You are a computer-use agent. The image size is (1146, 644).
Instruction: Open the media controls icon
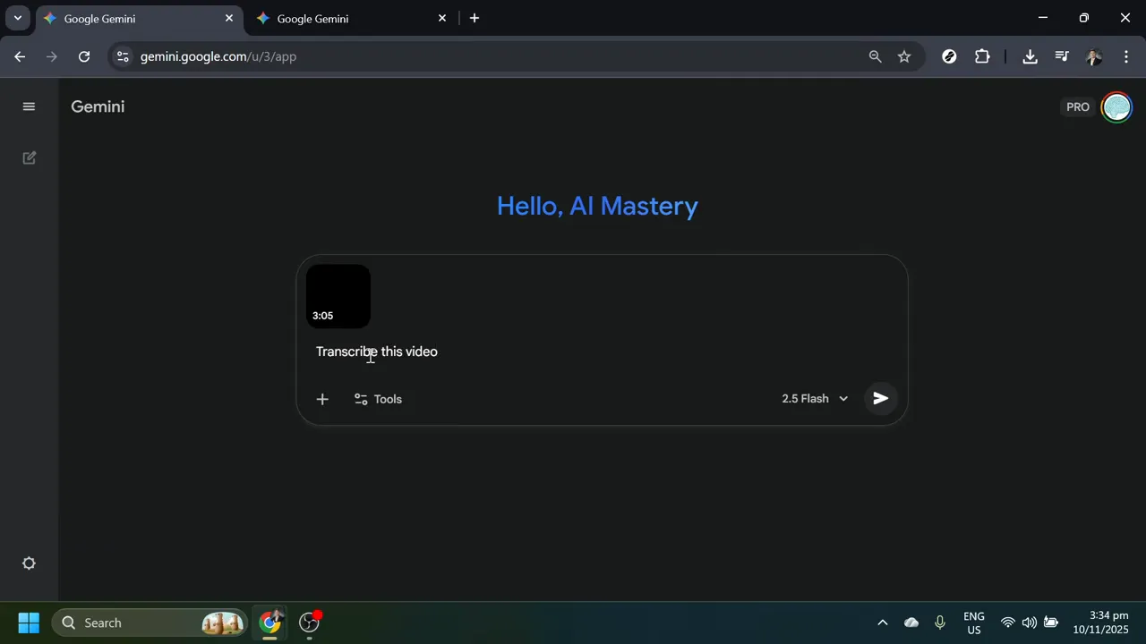(x=1062, y=56)
